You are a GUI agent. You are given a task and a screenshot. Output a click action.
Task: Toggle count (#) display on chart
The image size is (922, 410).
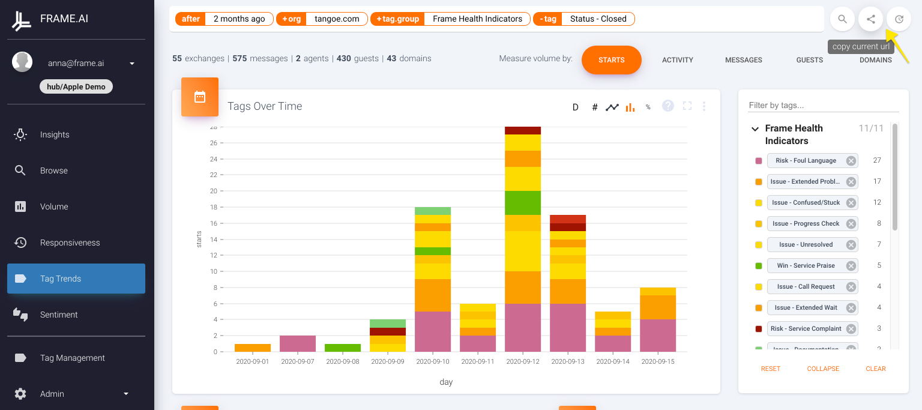(595, 107)
